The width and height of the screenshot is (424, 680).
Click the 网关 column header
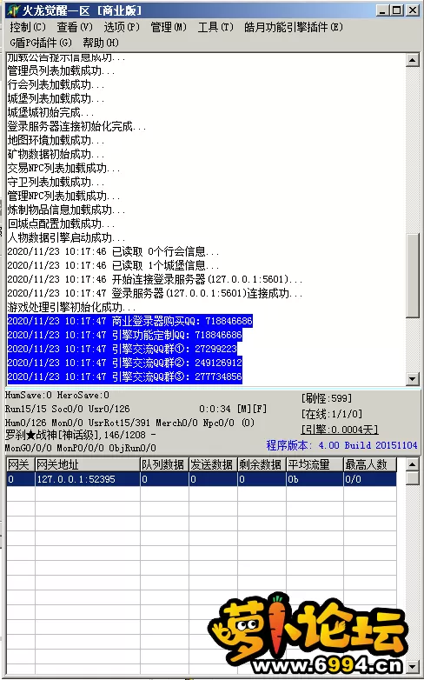point(20,464)
